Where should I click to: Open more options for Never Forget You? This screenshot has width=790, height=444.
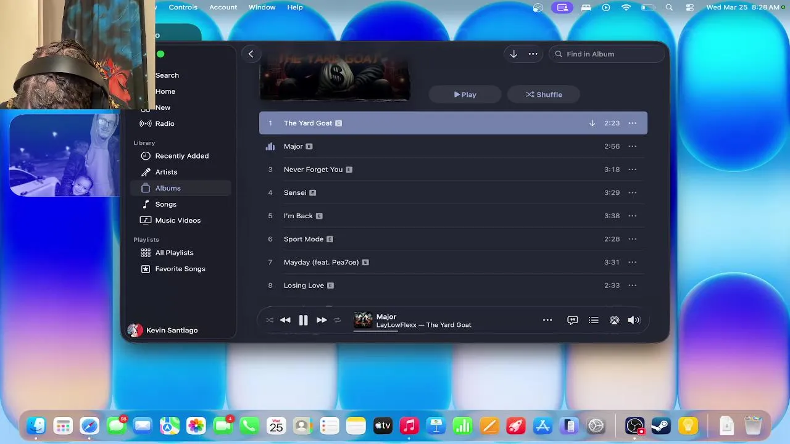(633, 170)
